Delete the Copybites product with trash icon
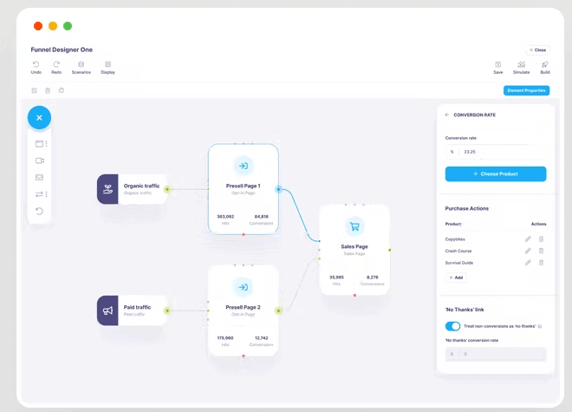 pyautogui.click(x=541, y=239)
